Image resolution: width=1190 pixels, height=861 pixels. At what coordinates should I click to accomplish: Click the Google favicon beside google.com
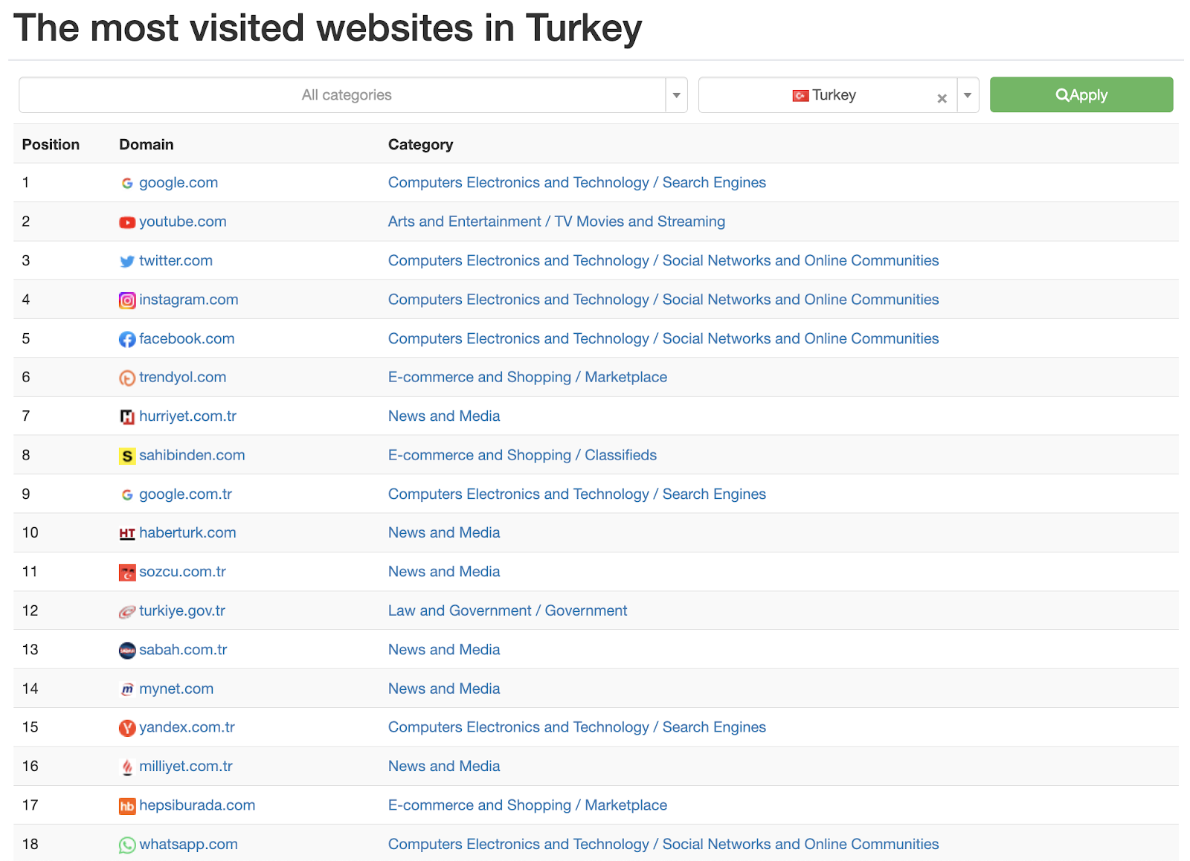click(x=127, y=183)
